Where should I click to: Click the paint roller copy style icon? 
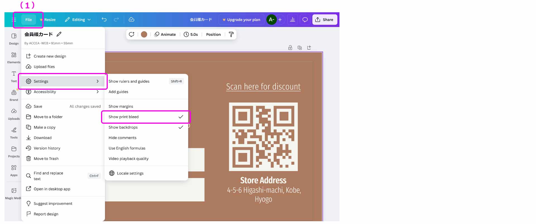tap(231, 34)
